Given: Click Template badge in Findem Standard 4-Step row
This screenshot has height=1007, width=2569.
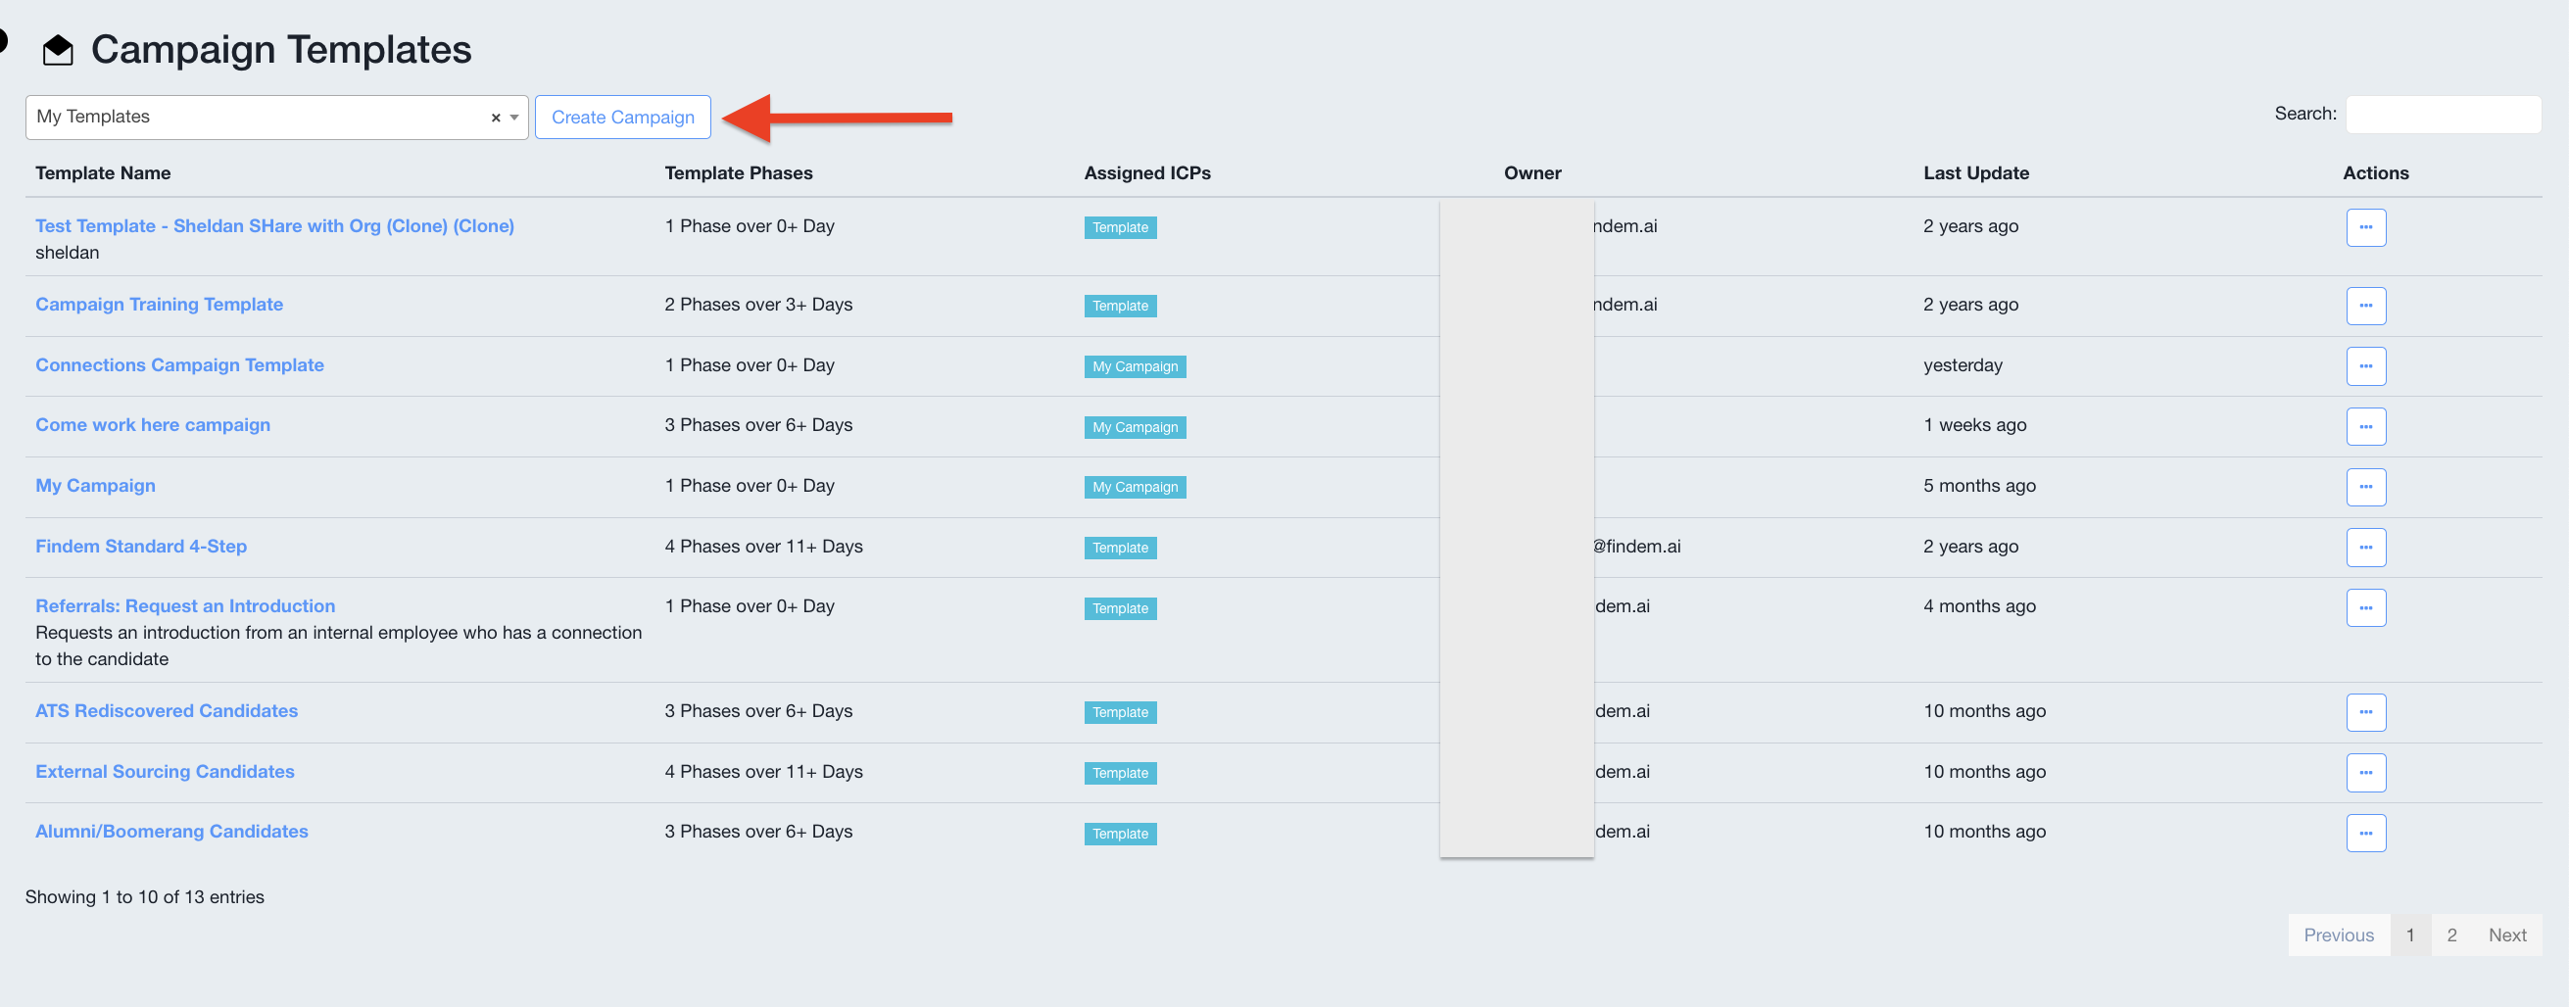Looking at the screenshot, I should pos(1120,549).
